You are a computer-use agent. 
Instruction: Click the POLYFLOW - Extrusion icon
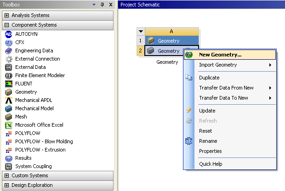[x=9, y=150]
